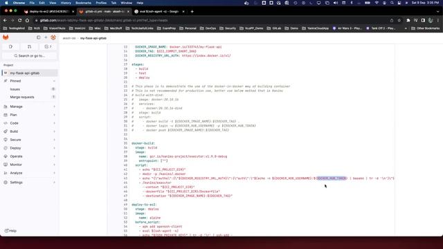Open Merge requests in the sidebar
Image resolution: width=443 pixels, height=249 pixels.
(30, 97)
